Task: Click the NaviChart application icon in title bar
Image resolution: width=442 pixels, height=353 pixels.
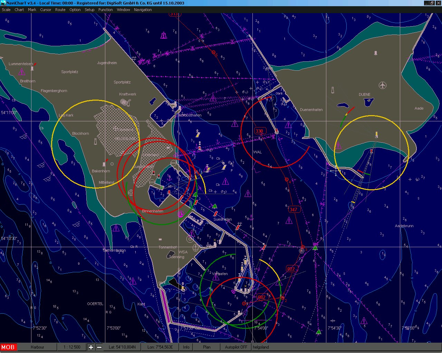Action: 3,3
